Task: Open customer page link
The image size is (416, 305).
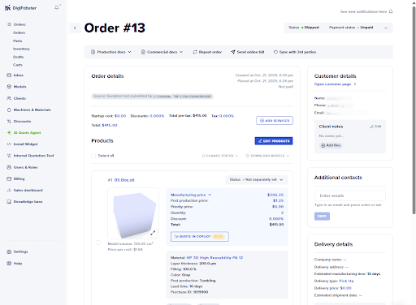Action: 335,84
